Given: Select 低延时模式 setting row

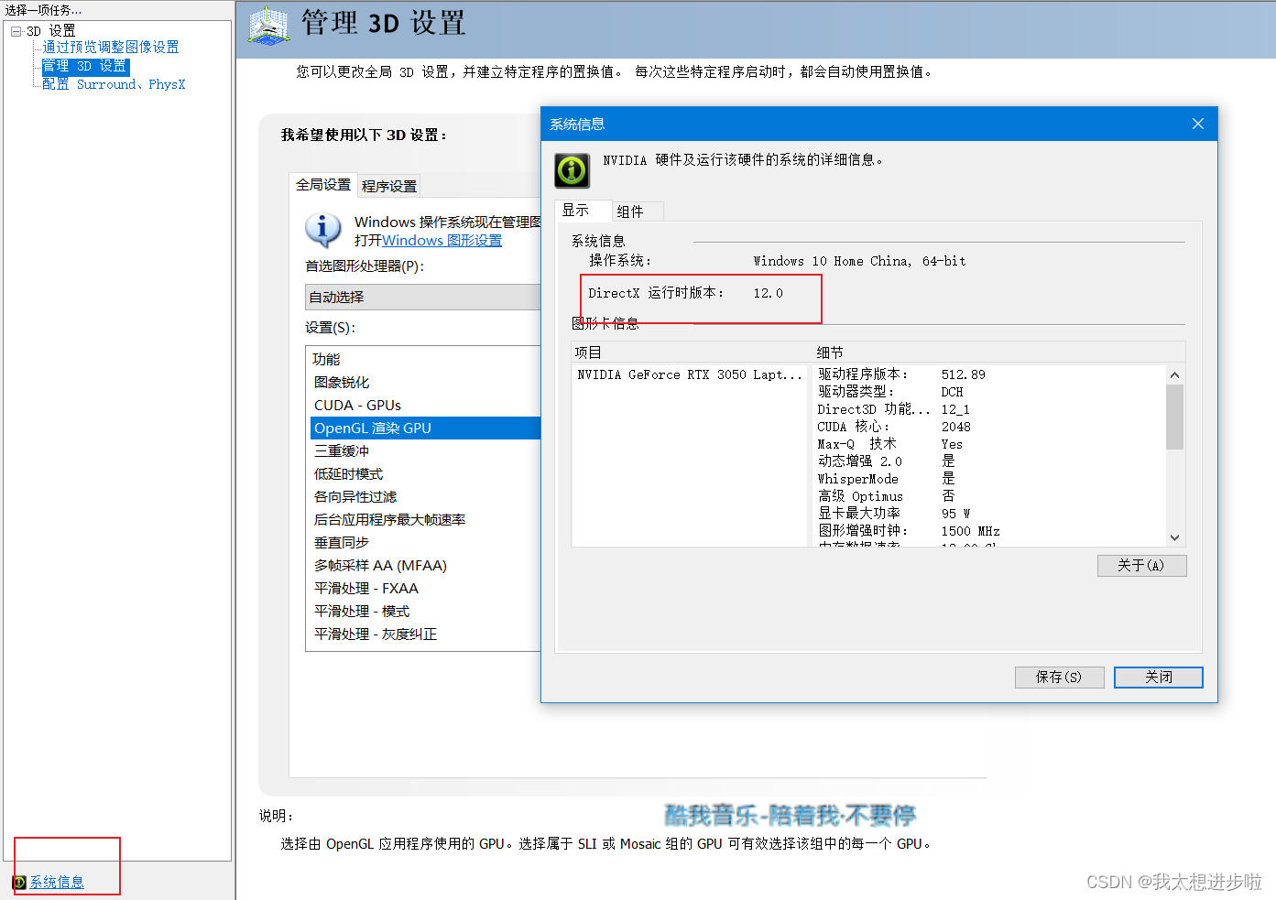Looking at the screenshot, I should pos(426,474).
